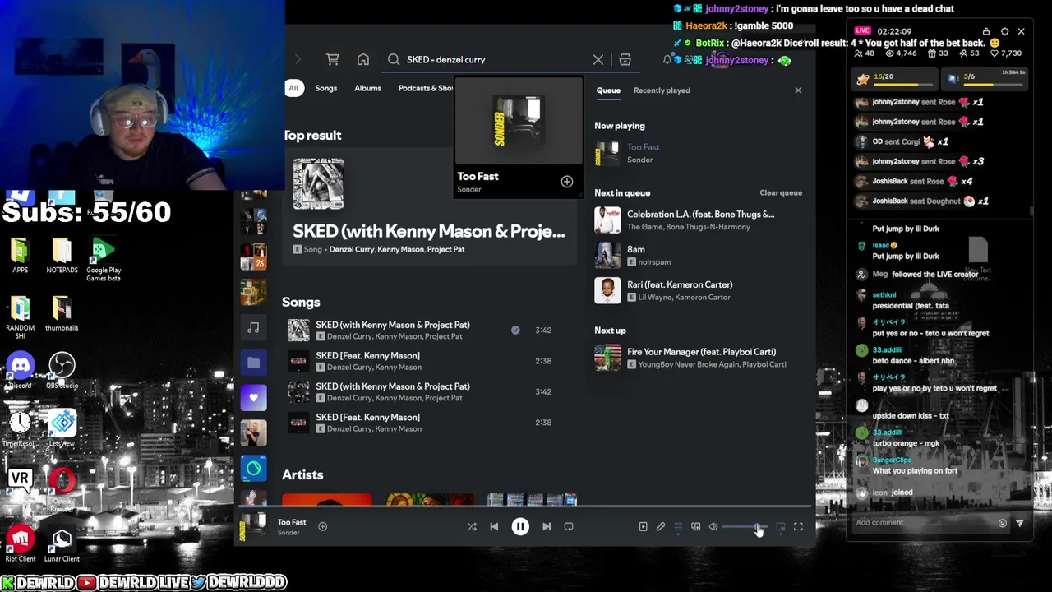Pause the Too Fast track
Viewport: 1052px width, 592px height.
click(520, 526)
